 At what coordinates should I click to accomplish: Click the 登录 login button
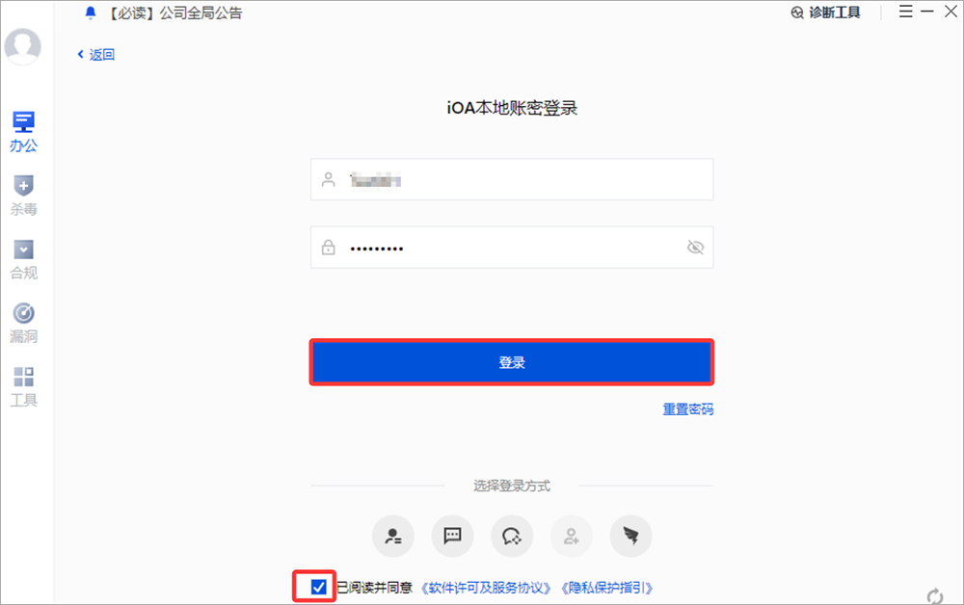[511, 362]
